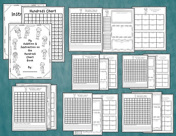Click the "Hundreds Chart" page heading
The width and height of the screenshot is (176, 136).
tap(43, 11)
